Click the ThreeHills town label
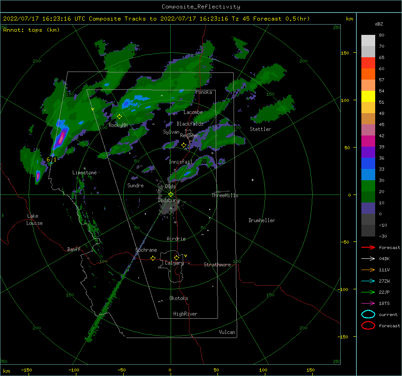 click(225, 195)
